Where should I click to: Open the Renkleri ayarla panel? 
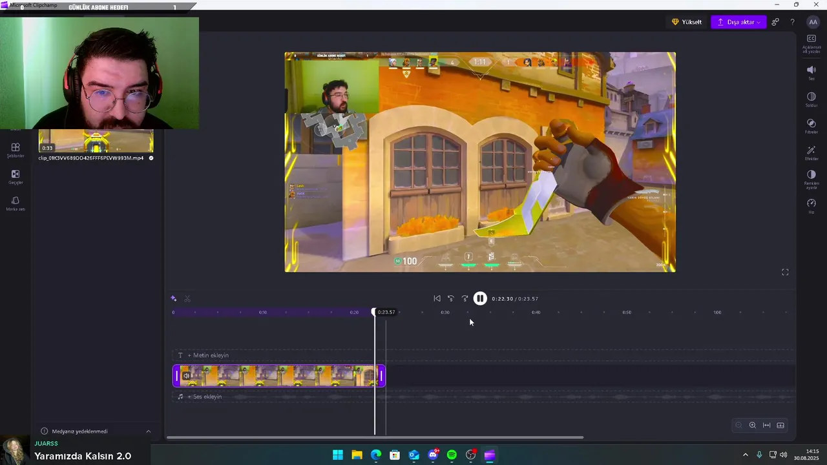[811, 180]
